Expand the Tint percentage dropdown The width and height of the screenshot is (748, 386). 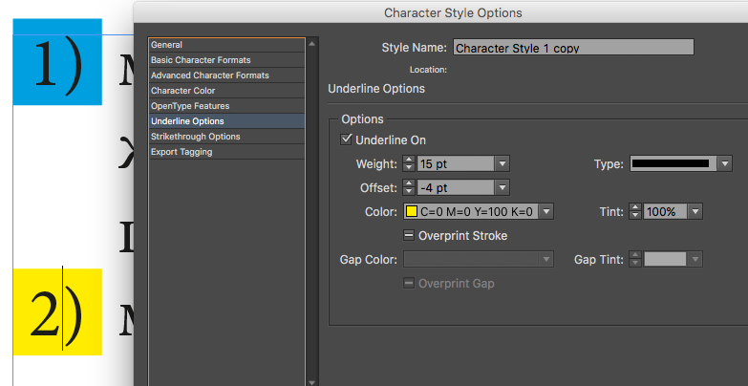pos(696,211)
